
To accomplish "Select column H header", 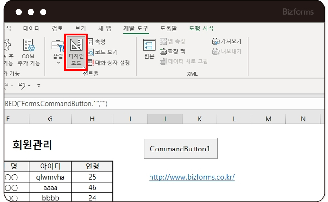I will coord(92,119).
